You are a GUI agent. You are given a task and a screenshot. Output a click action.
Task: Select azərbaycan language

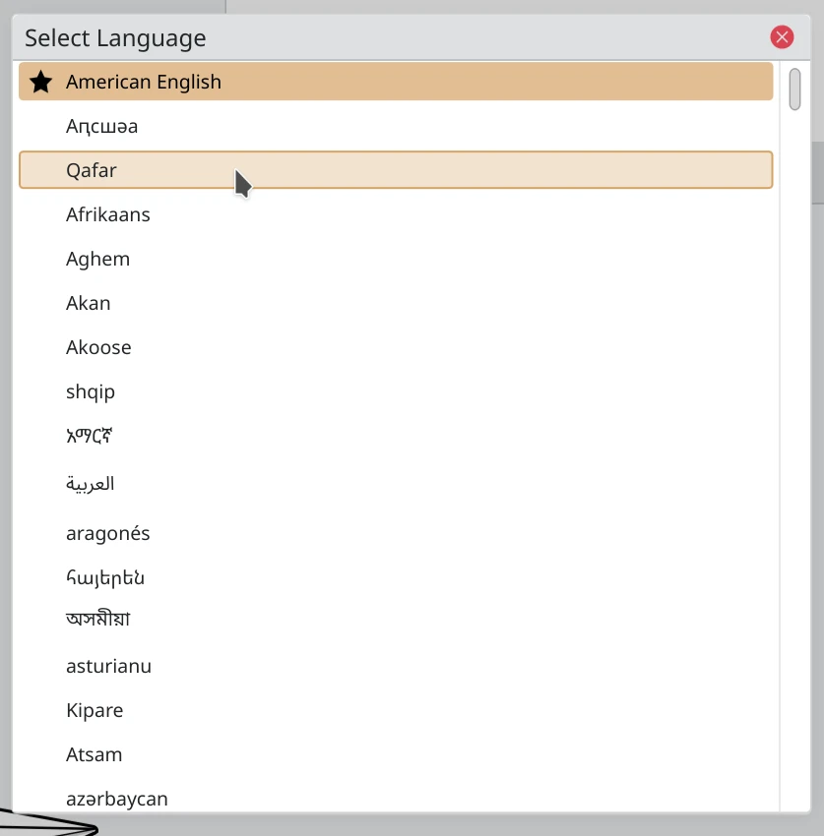pyautogui.click(x=396, y=799)
